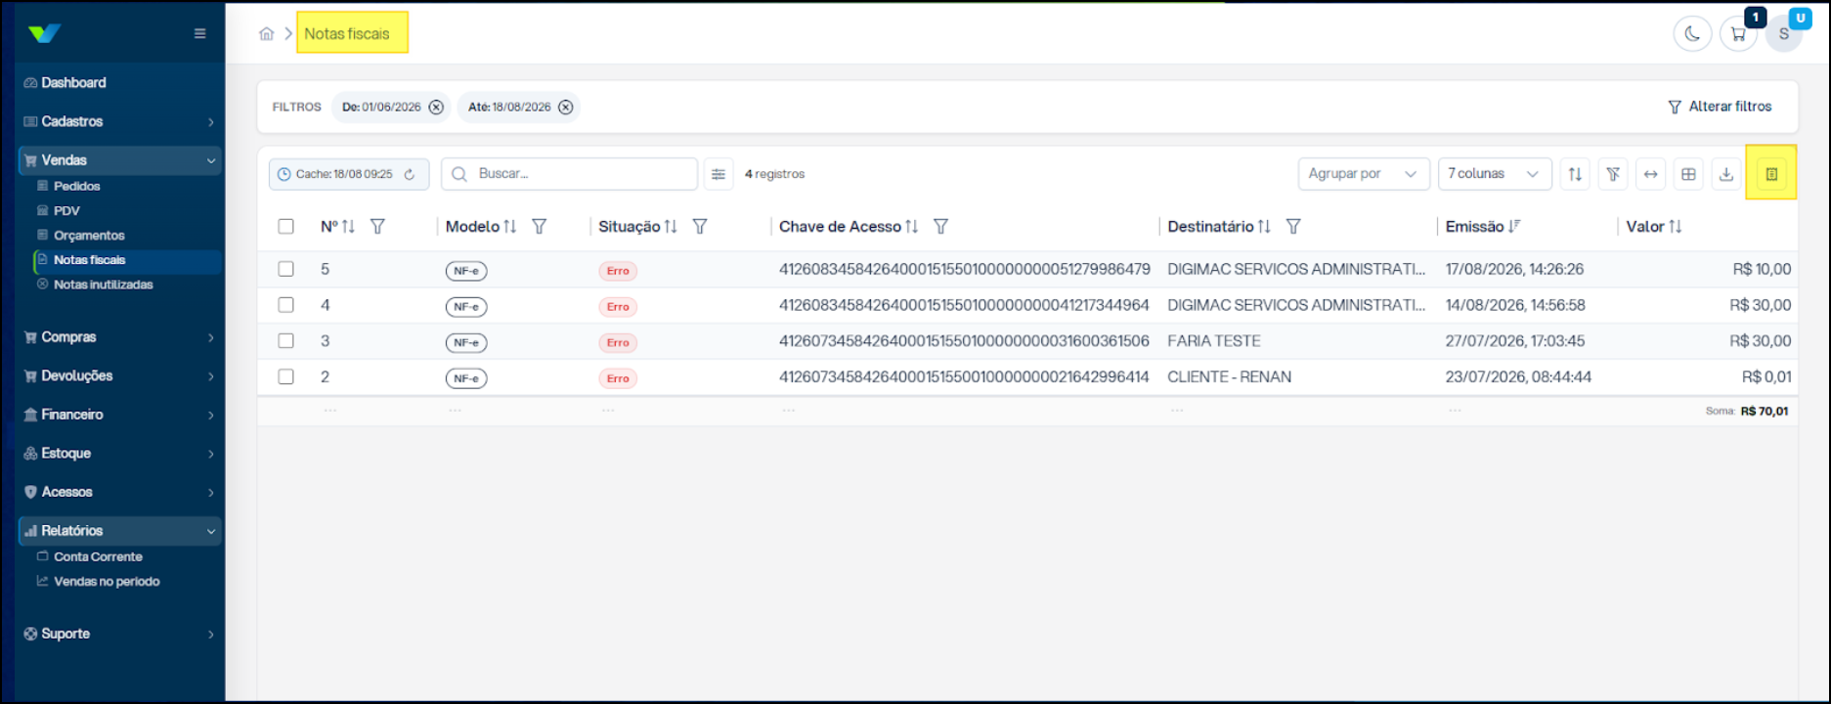Click the 'Alterar filtros' button
Screen dimensions: 1831x704
pyautogui.click(x=1720, y=107)
